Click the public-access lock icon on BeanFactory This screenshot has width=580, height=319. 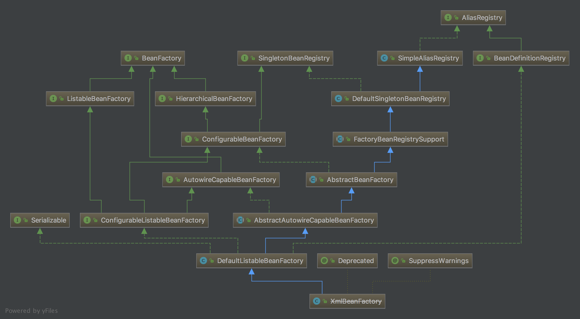[x=136, y=58]
